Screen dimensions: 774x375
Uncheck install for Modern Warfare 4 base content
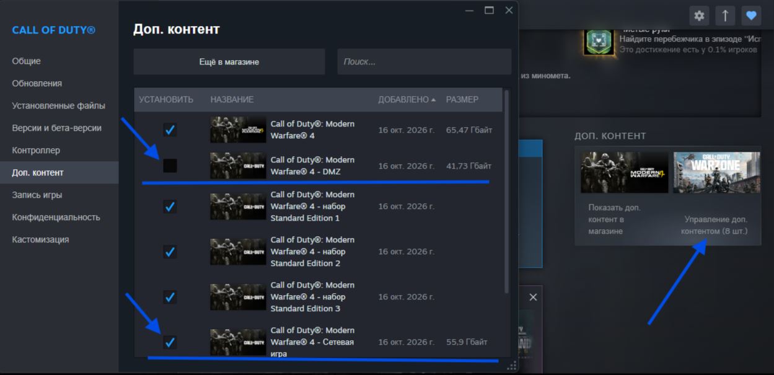(x=170, y=130)
